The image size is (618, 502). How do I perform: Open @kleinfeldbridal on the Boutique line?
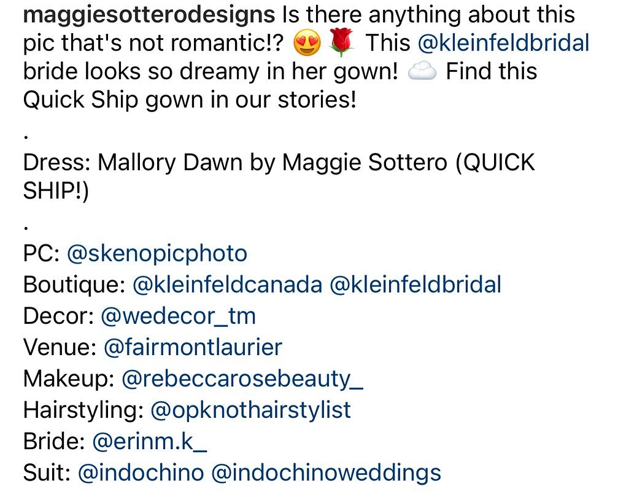tap(415, 284)
